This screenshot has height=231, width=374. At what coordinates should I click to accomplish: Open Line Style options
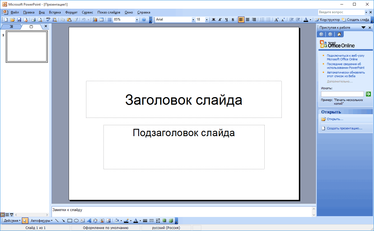[145, 221]
